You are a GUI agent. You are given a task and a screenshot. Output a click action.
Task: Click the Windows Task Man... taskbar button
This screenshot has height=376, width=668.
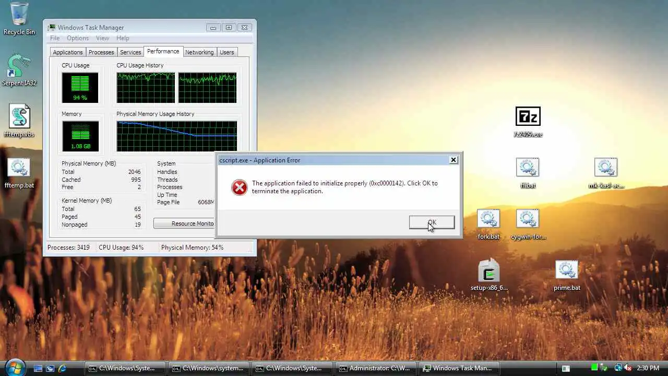pyautogui.click(x=459, y=368)
